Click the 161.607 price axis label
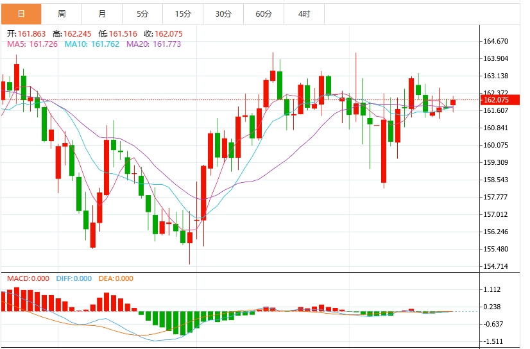Viewport: 530px width, 349px height. pos(495,110)
